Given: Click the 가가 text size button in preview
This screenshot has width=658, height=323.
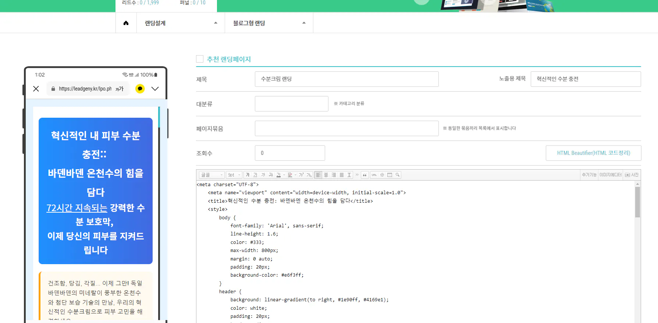Looking at the screenshot, I should click(120, 89).
